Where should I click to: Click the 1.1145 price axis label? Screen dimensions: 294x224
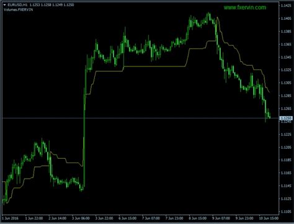(286, 186)
